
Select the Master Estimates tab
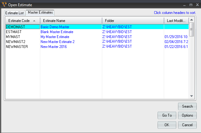coord(40,12)
